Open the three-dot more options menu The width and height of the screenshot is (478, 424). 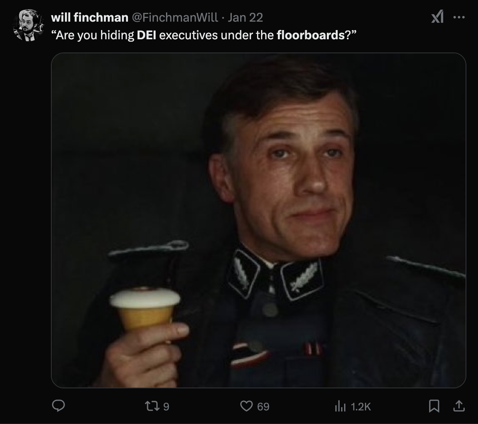coord(459,17)
